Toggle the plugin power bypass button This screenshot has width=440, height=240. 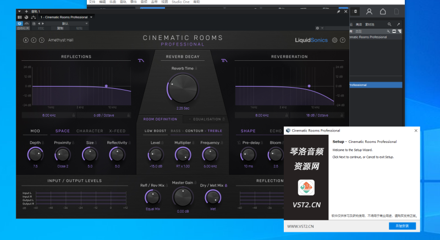19,24
